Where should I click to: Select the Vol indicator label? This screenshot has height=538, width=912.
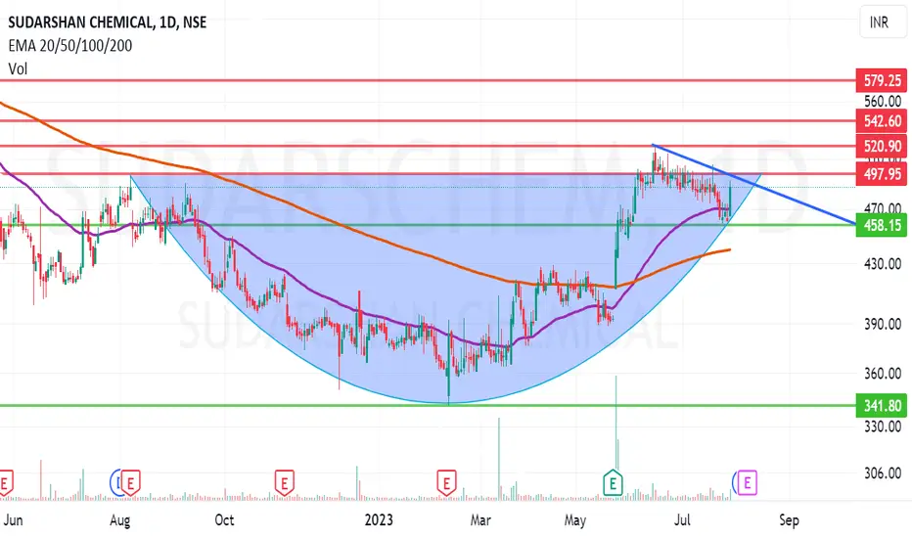click(18, 68)
